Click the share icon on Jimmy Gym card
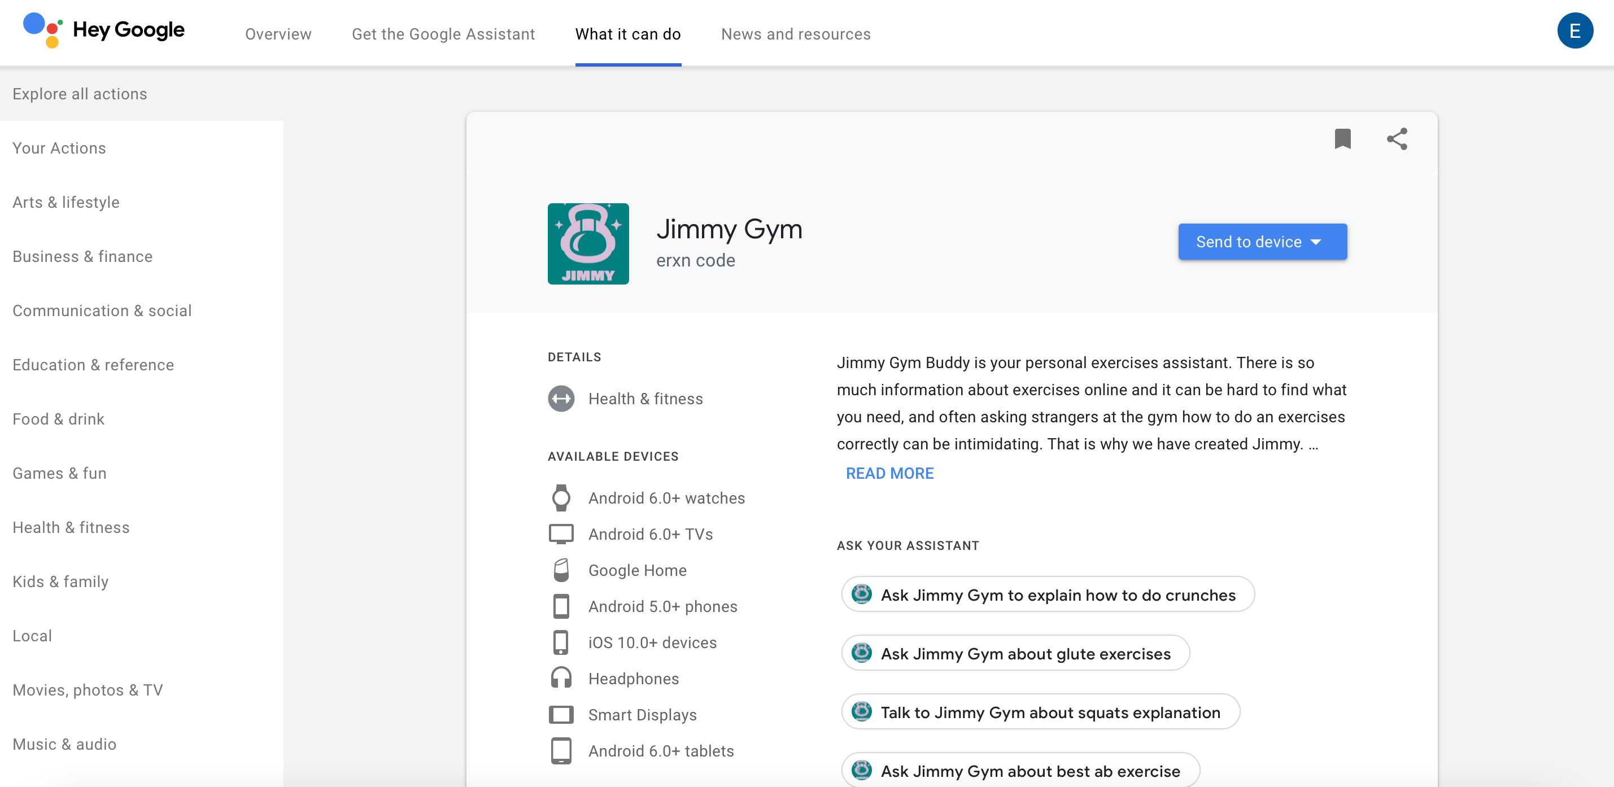Image resolution: width=1614 pixels, height=787 pixels. [1397, 138]
